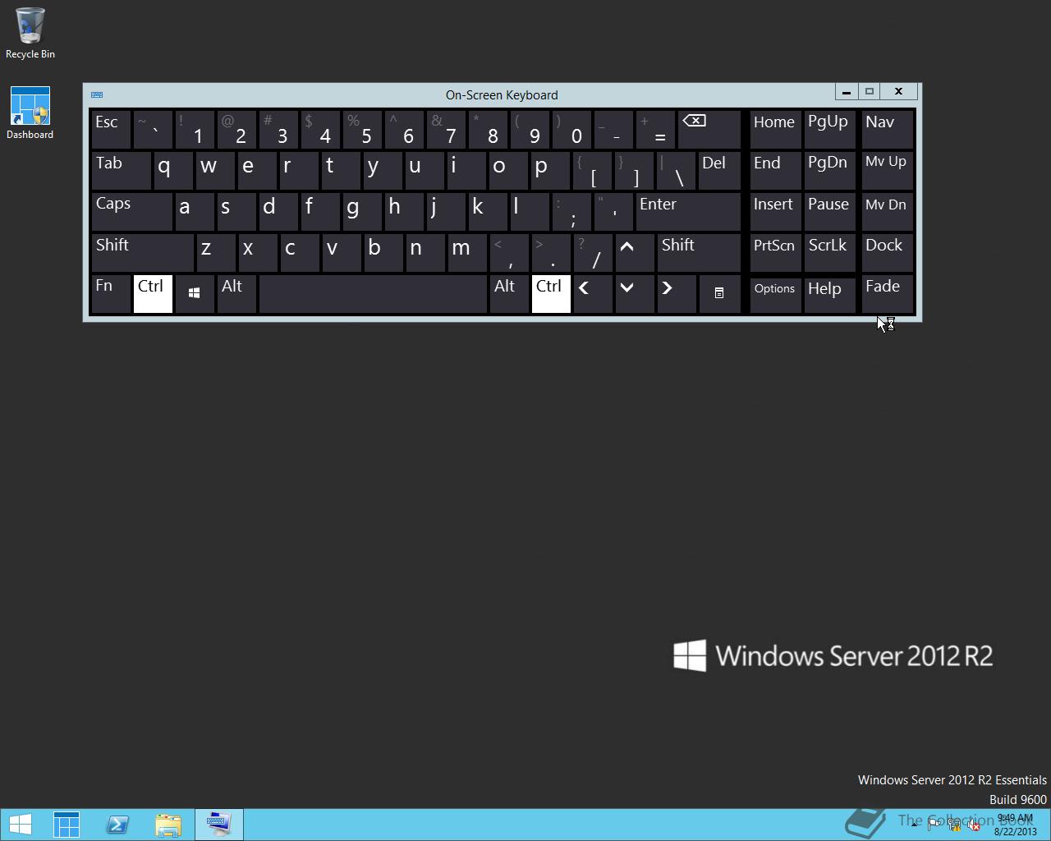Open the Start button in taskbar
This screenshot has width=1051, height=841.
click(21, 825)
